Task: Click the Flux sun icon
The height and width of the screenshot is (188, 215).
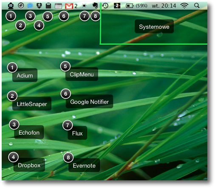Action: tap(84, 6)
